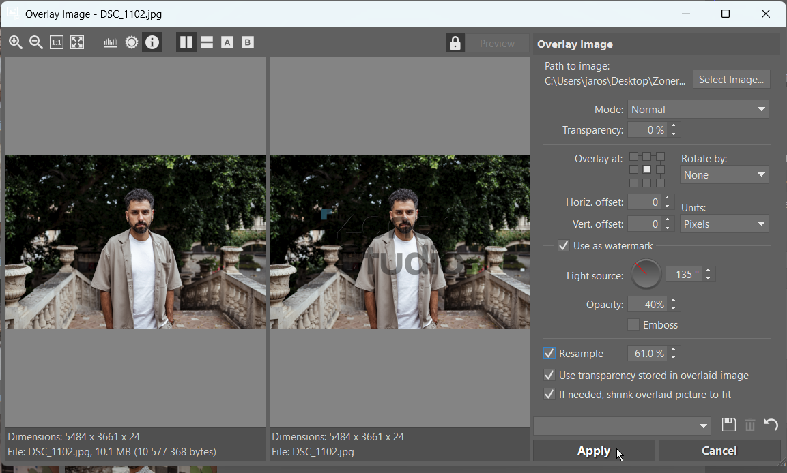Expand the Rotate by dropdown
Screen dimensions: 787x473
(724, 175)
